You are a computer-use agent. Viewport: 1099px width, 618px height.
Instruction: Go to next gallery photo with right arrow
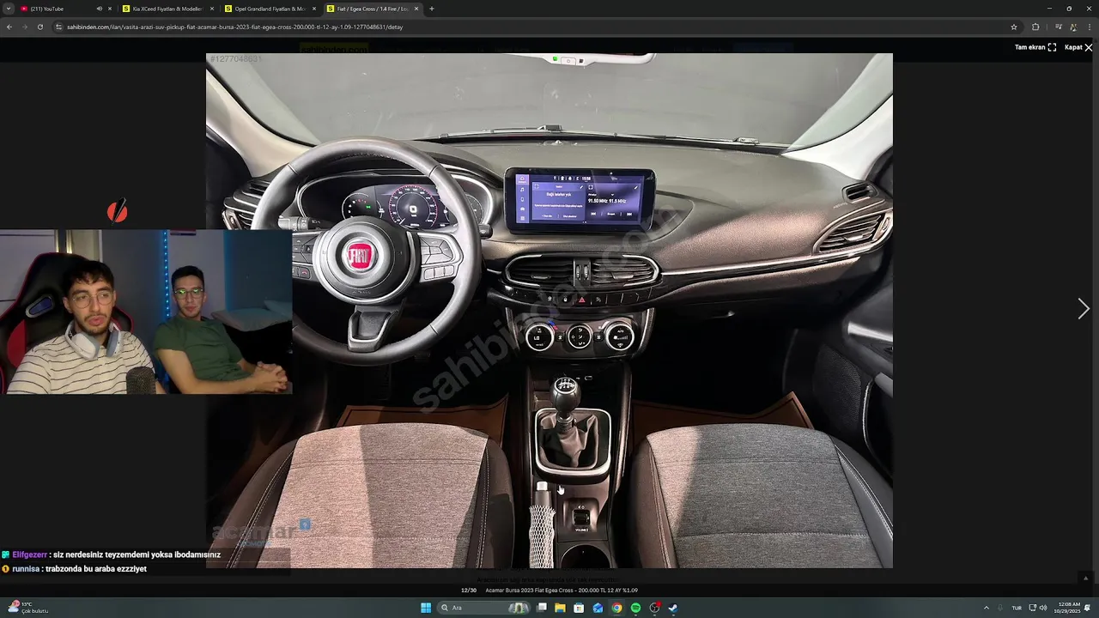coord(1083,309)
